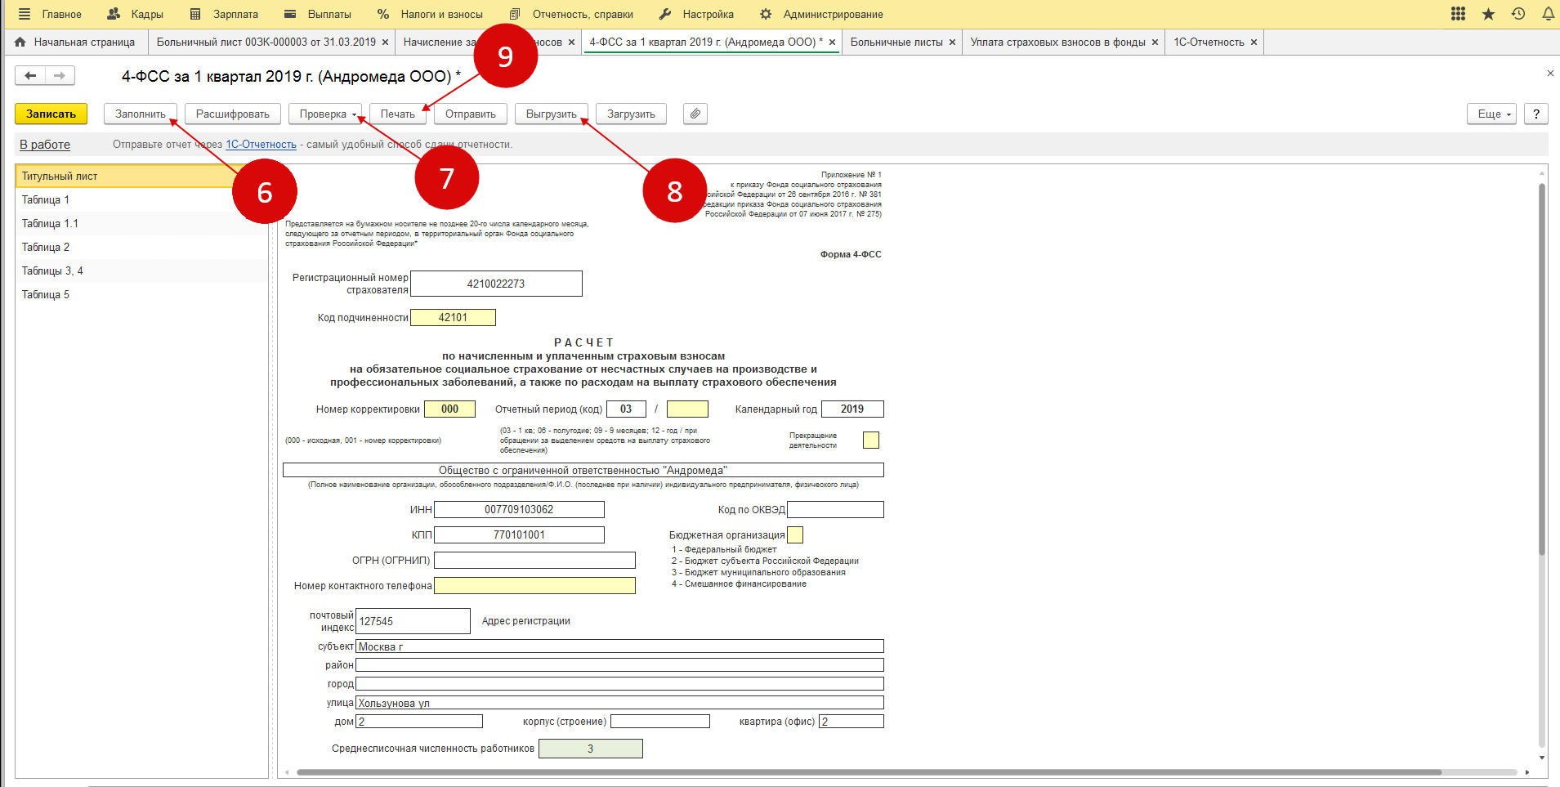Screen dimensions: 1560x787
Task: Go back using the left arrow
Action: click(x=30, y=76)
